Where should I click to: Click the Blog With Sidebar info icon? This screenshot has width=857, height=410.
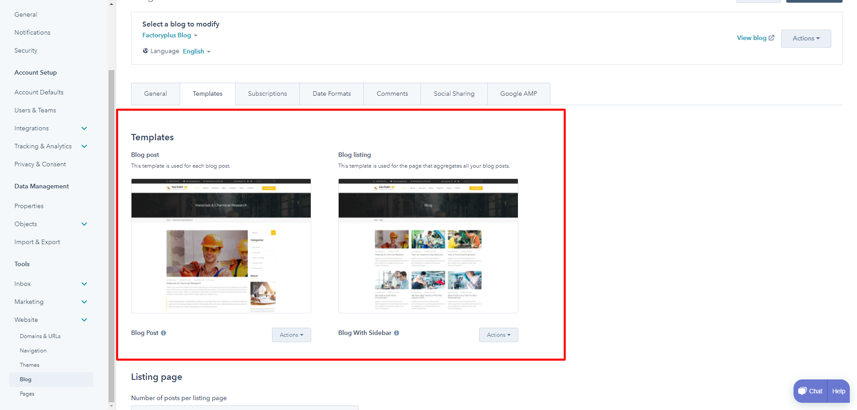point(396,333)
